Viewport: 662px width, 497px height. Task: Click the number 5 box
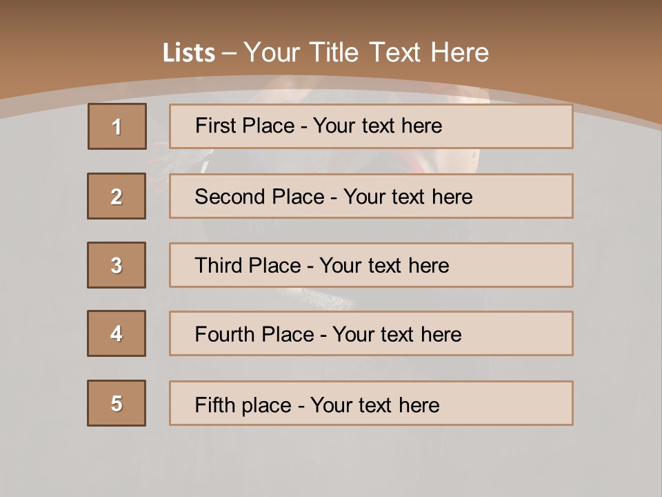[x=117, y=403]
